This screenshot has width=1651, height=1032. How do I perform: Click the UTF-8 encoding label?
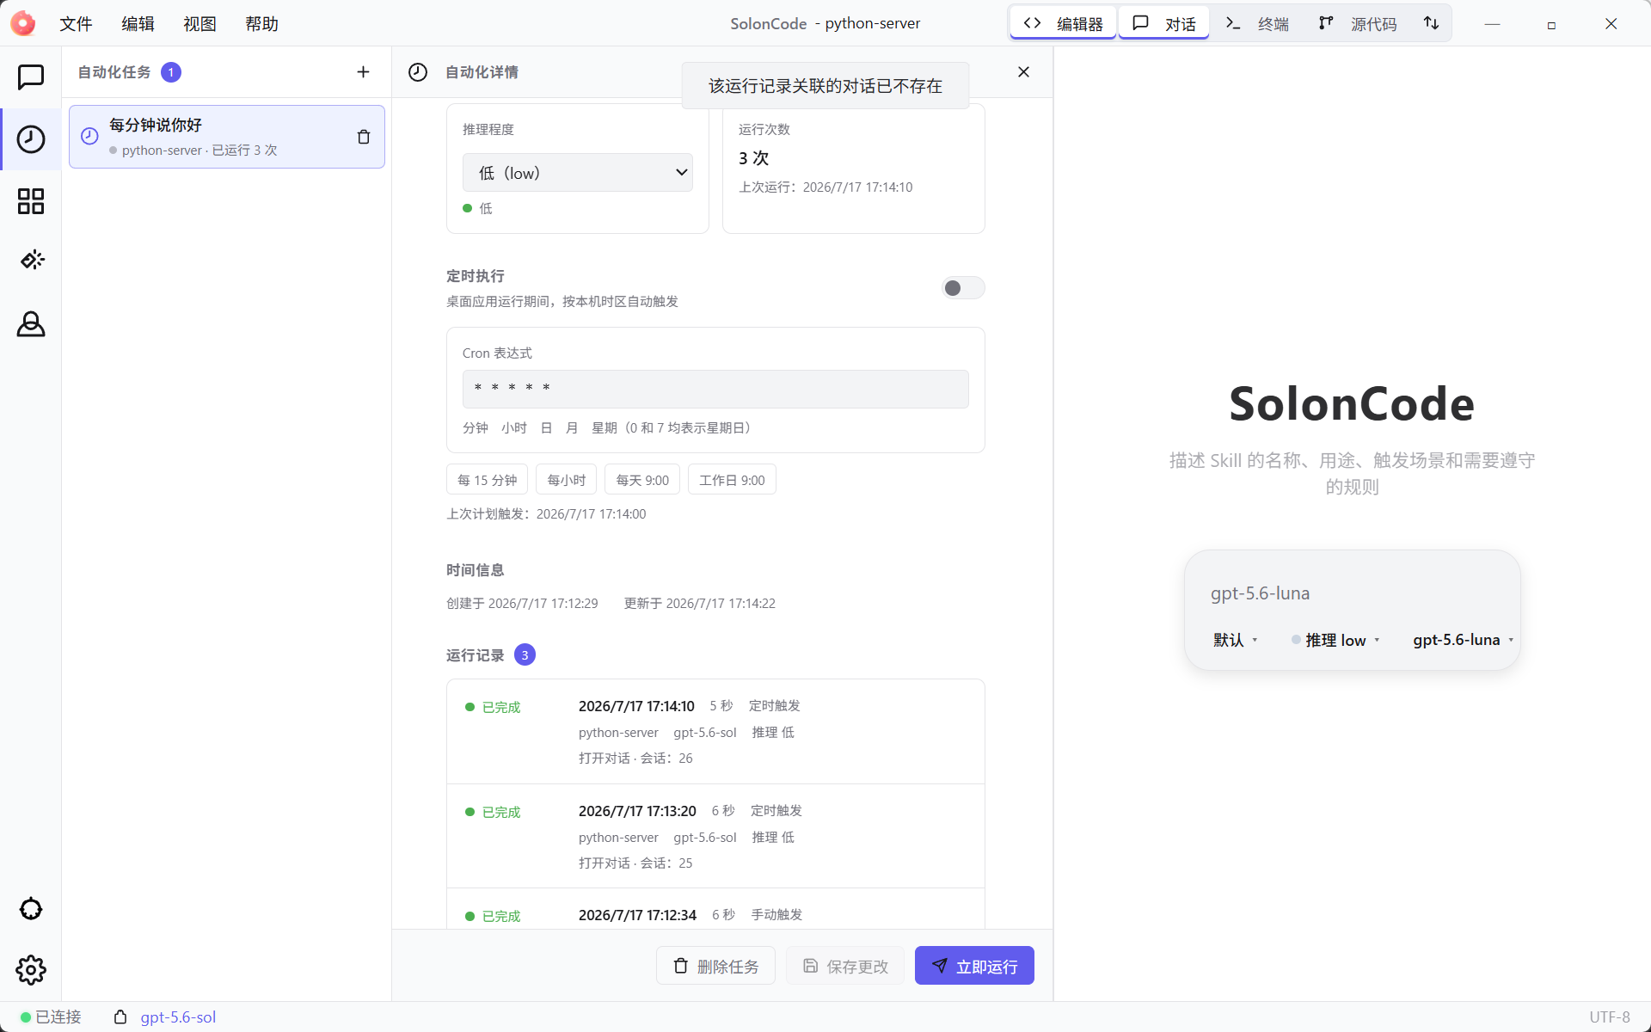coord(1610,1017)
